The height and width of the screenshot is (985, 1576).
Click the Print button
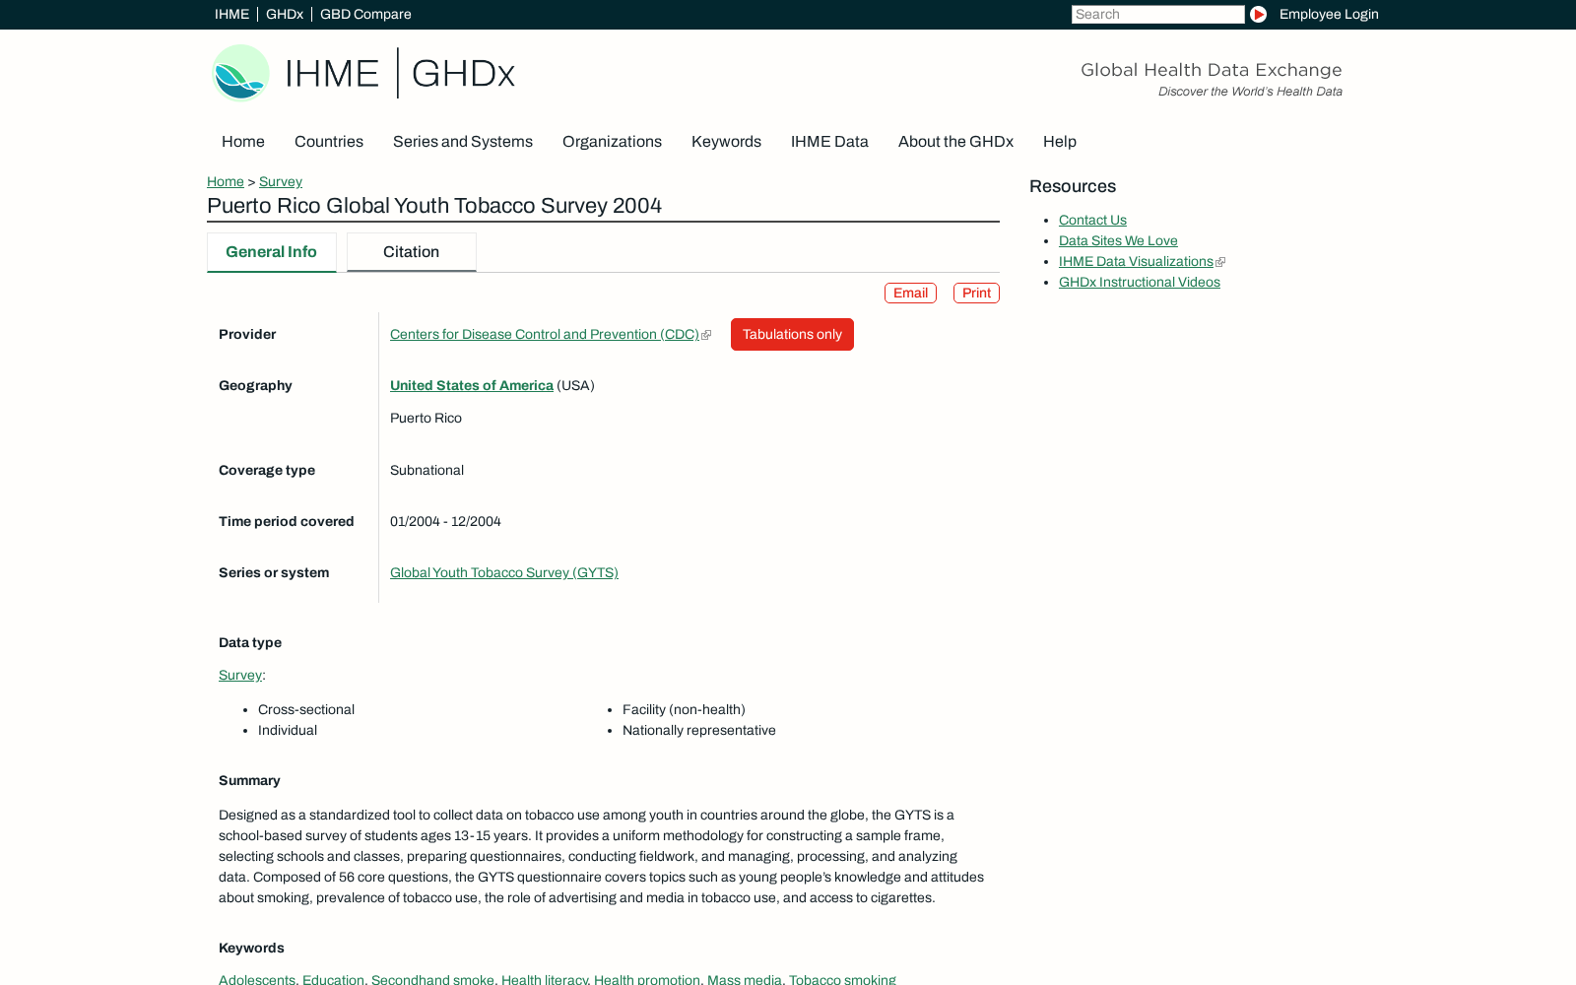[976, 294]
